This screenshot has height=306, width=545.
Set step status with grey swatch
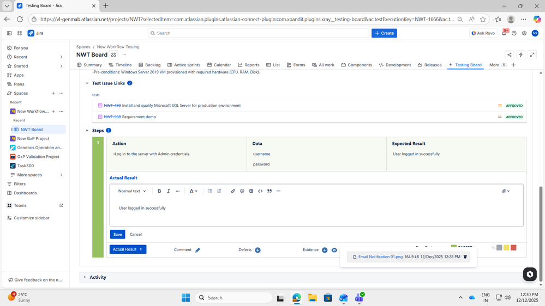[499, 248]
